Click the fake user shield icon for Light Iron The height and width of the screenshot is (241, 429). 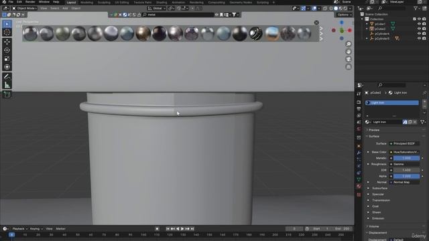tap(405, 122)
